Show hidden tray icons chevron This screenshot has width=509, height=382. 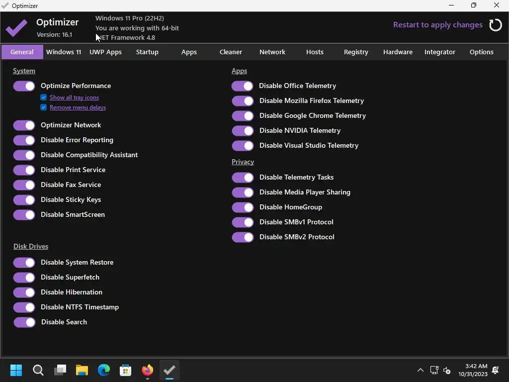point(421,370)
